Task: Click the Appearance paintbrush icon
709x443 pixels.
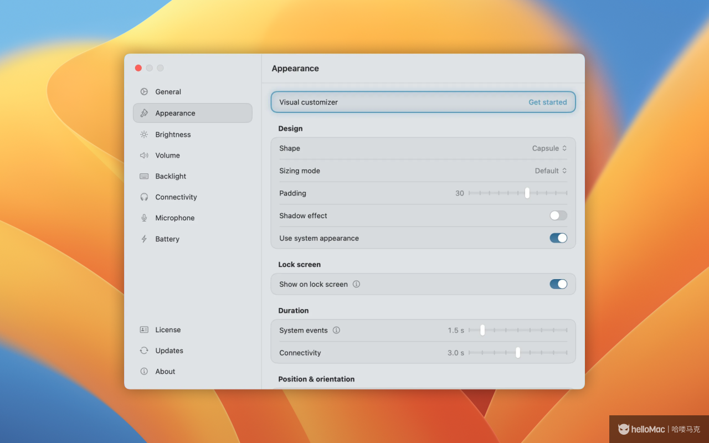Action: (x=144, y=113)
